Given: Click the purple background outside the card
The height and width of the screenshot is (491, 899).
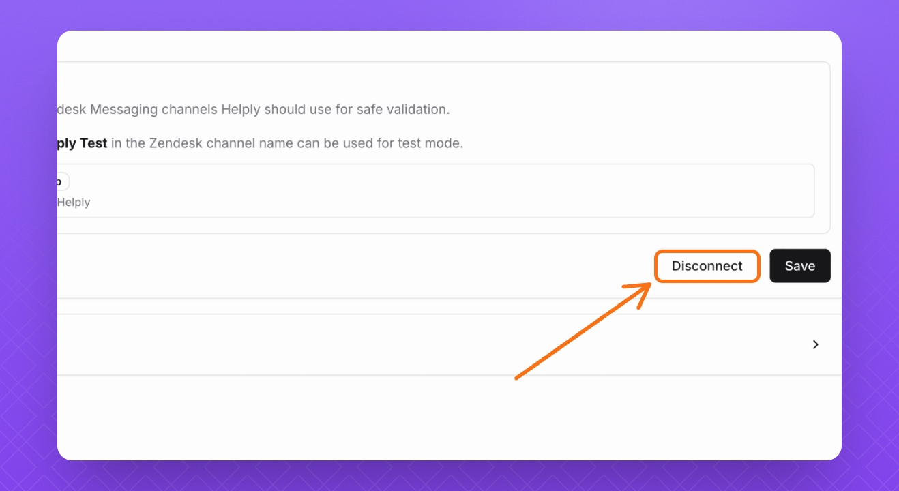Looking at the screenshot, I should [x=27, y=245].
